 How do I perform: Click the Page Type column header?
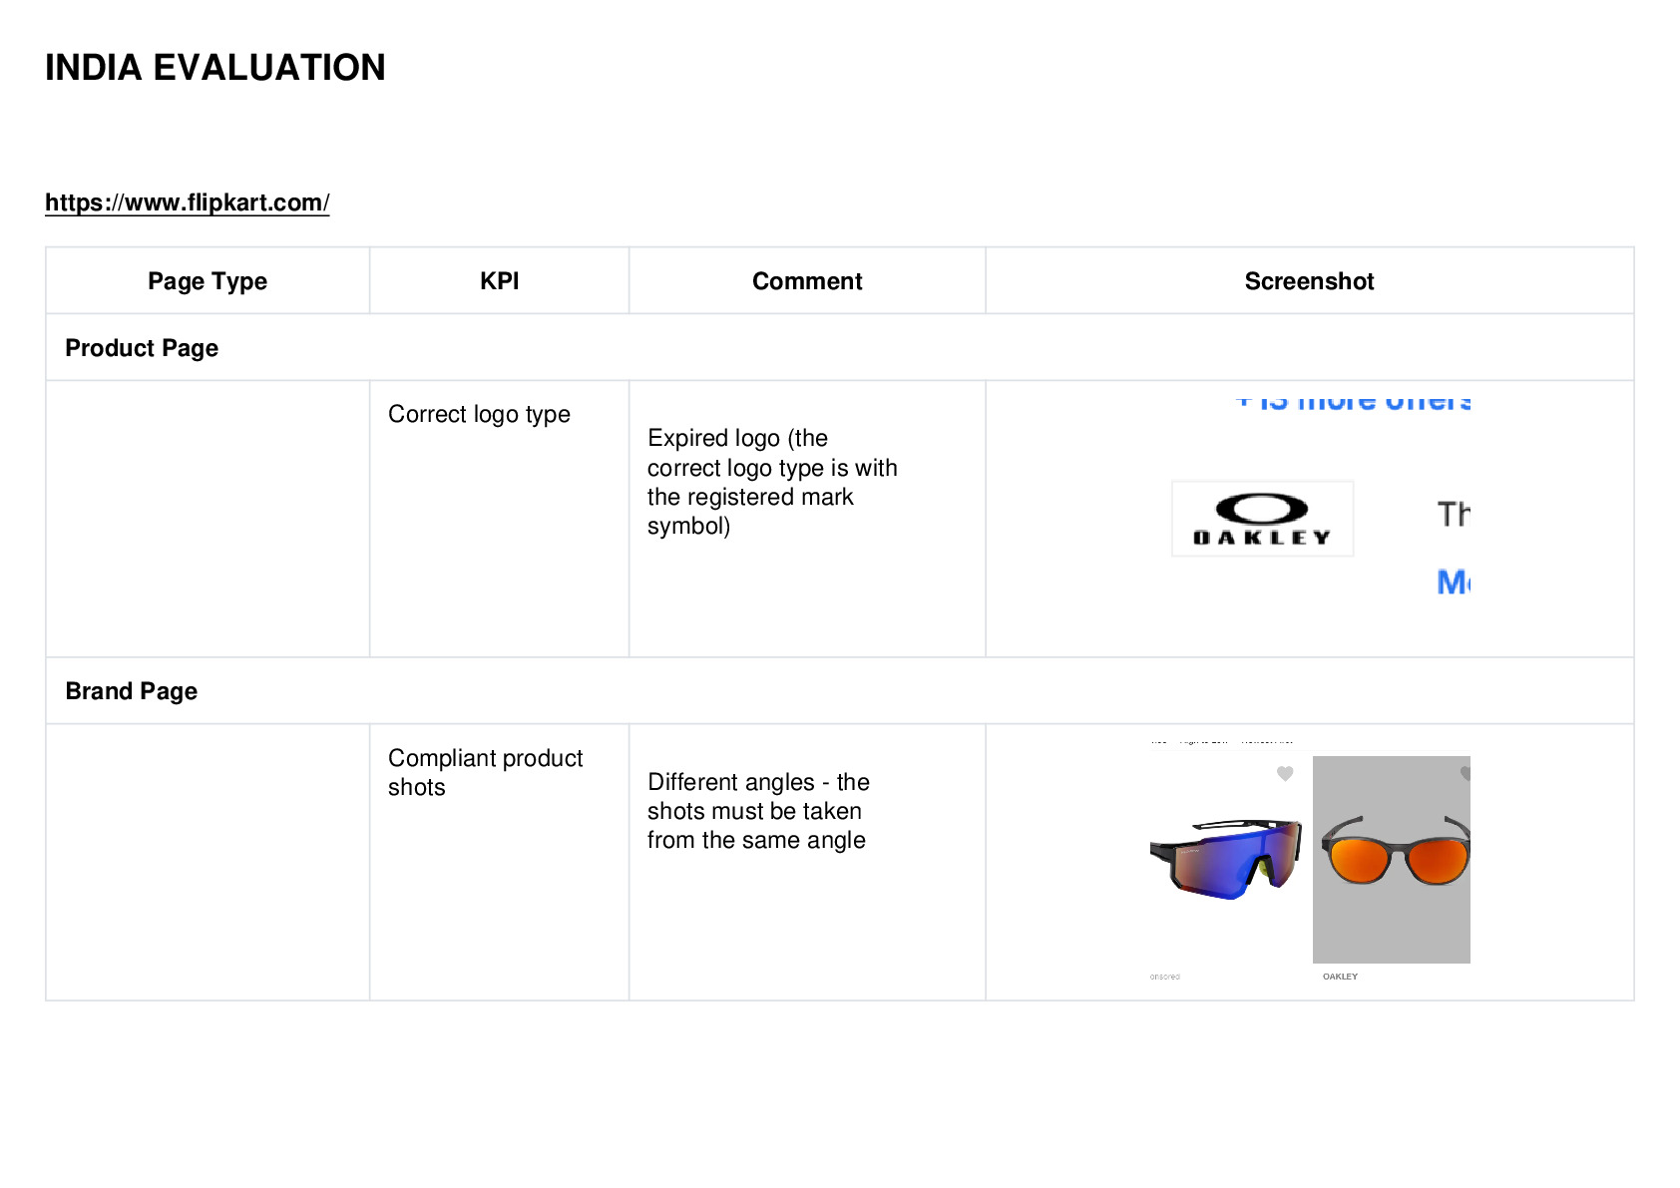pyautogui.click(x=208, y=281)
